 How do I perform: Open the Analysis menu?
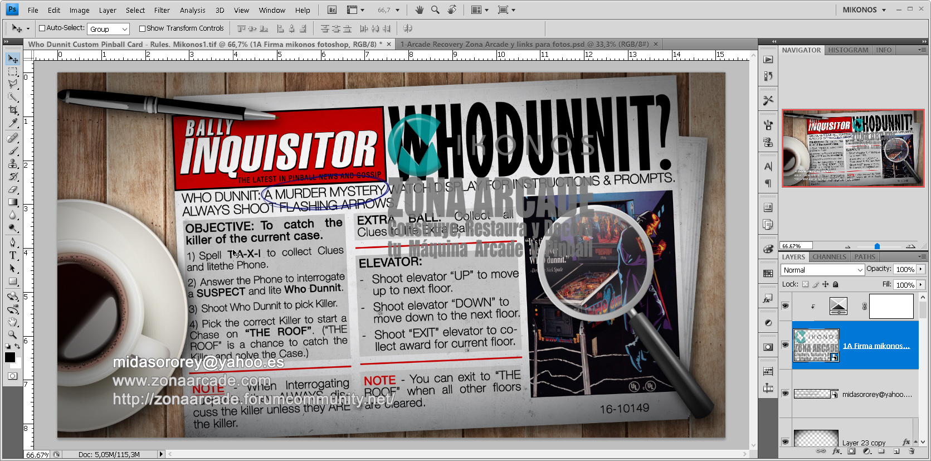[x=193, y=10]
